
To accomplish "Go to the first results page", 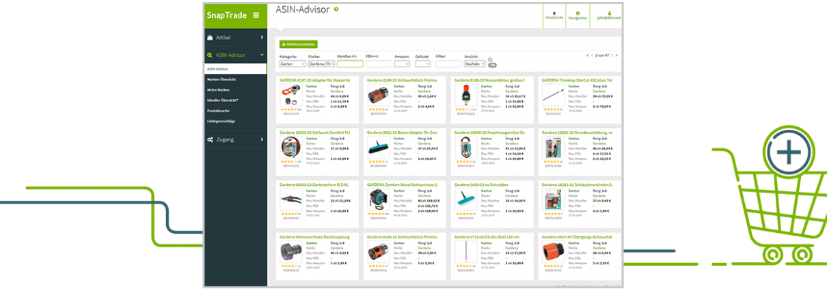I will tap(588, 55).
